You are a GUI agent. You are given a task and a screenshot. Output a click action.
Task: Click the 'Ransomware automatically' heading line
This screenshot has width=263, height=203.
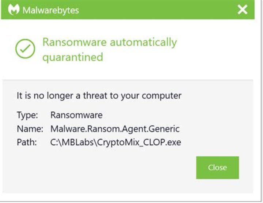pyautogui.click(x=110, y=42)
